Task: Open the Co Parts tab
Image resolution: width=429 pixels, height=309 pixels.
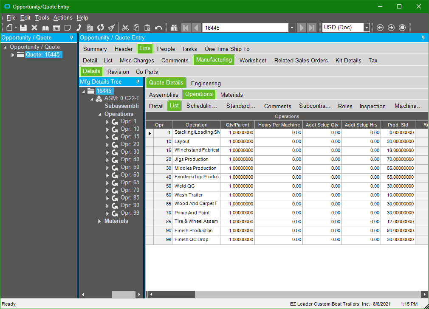Action: [147, 72]
